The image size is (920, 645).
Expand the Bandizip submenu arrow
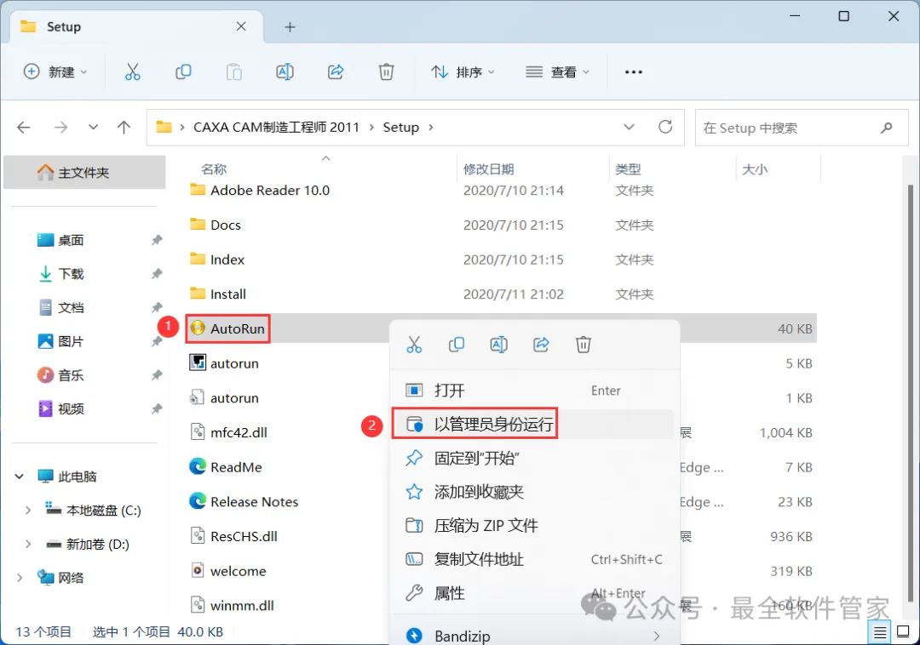[657, 636]
